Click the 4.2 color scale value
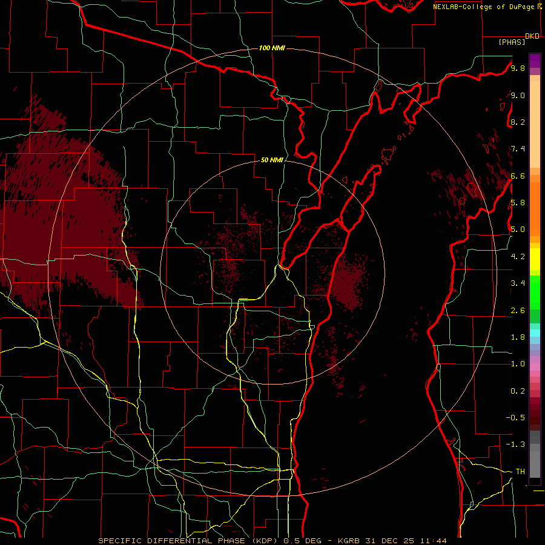 518,257
